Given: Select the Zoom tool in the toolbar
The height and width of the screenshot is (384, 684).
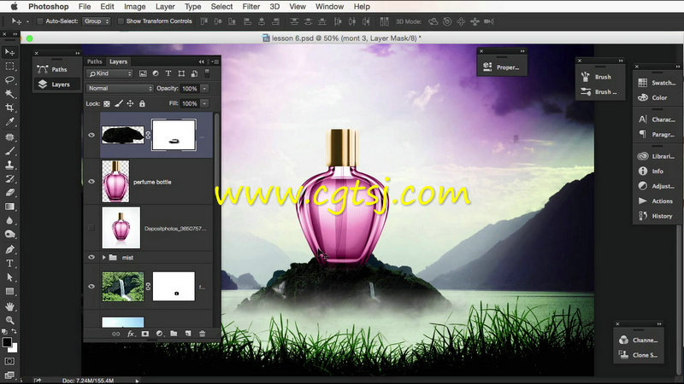Looking at the screenshot, I should (9, 320).
